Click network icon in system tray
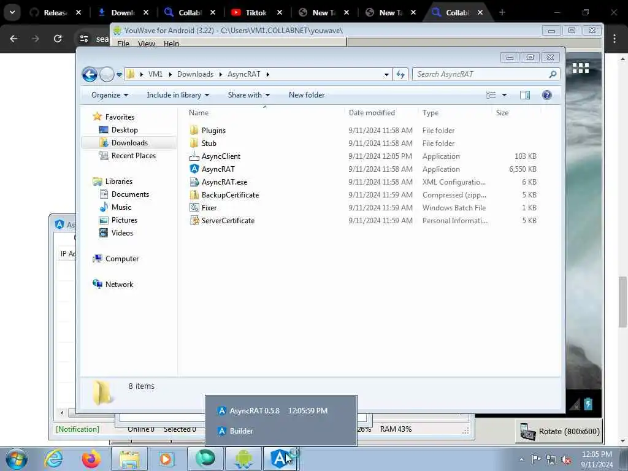 [x=551, y=459]
